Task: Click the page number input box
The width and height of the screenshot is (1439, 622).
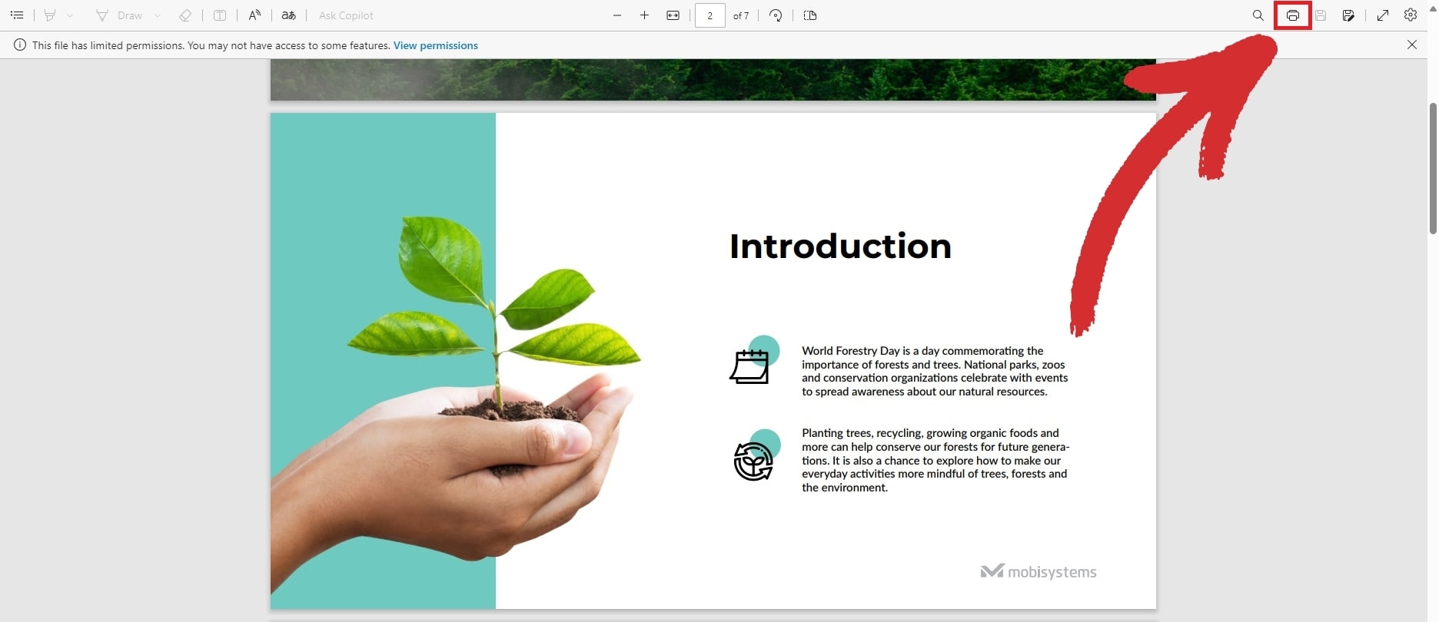Action: click(x=710, y=15)
